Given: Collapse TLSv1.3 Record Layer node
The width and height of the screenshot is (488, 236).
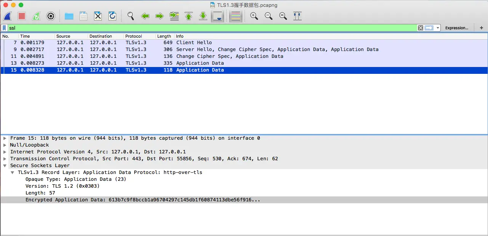Looking at the screenshot, I should tap(13, 172).
